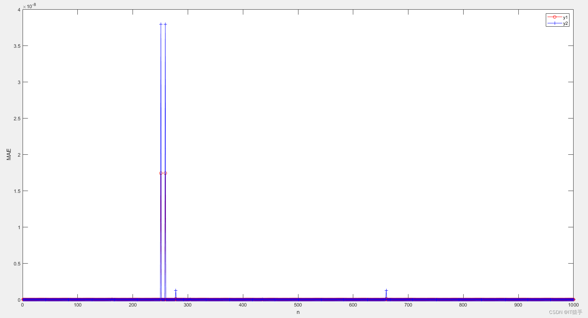The height and width of the screenshot is (318, 588).
Task: Click the ×10^-8 axis exponent label
Action: coord(29,6)
